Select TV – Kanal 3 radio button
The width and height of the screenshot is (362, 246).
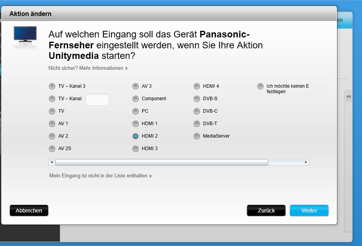(x=52, y=87)
